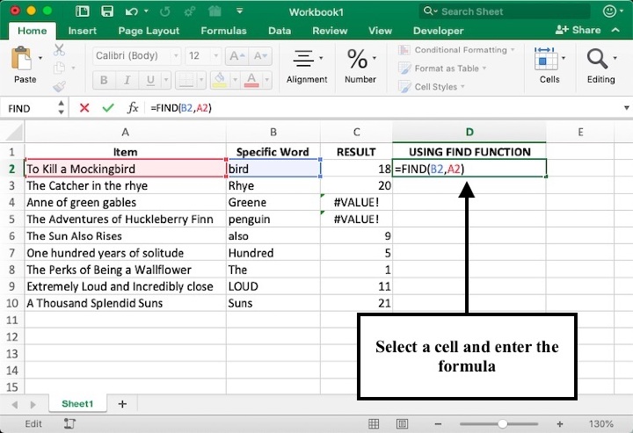Click the zoom out minus button
Viewport: 633px width, 433px height.
[438, 423]
